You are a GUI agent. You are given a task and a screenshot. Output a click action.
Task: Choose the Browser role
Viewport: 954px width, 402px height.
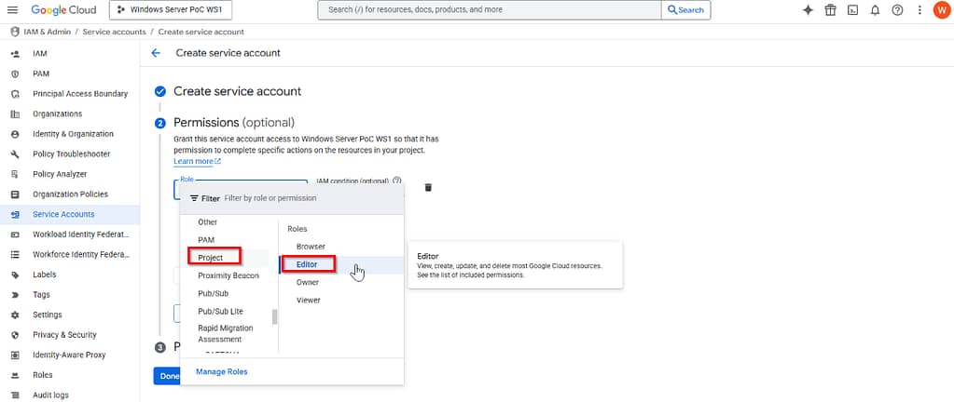coord(311,247)
